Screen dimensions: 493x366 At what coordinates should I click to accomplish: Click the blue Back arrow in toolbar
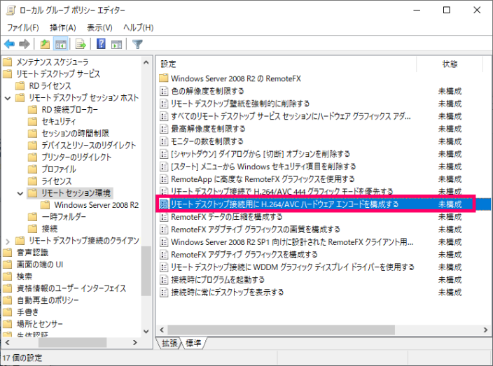pyautogui.click(x=9, y=44)
